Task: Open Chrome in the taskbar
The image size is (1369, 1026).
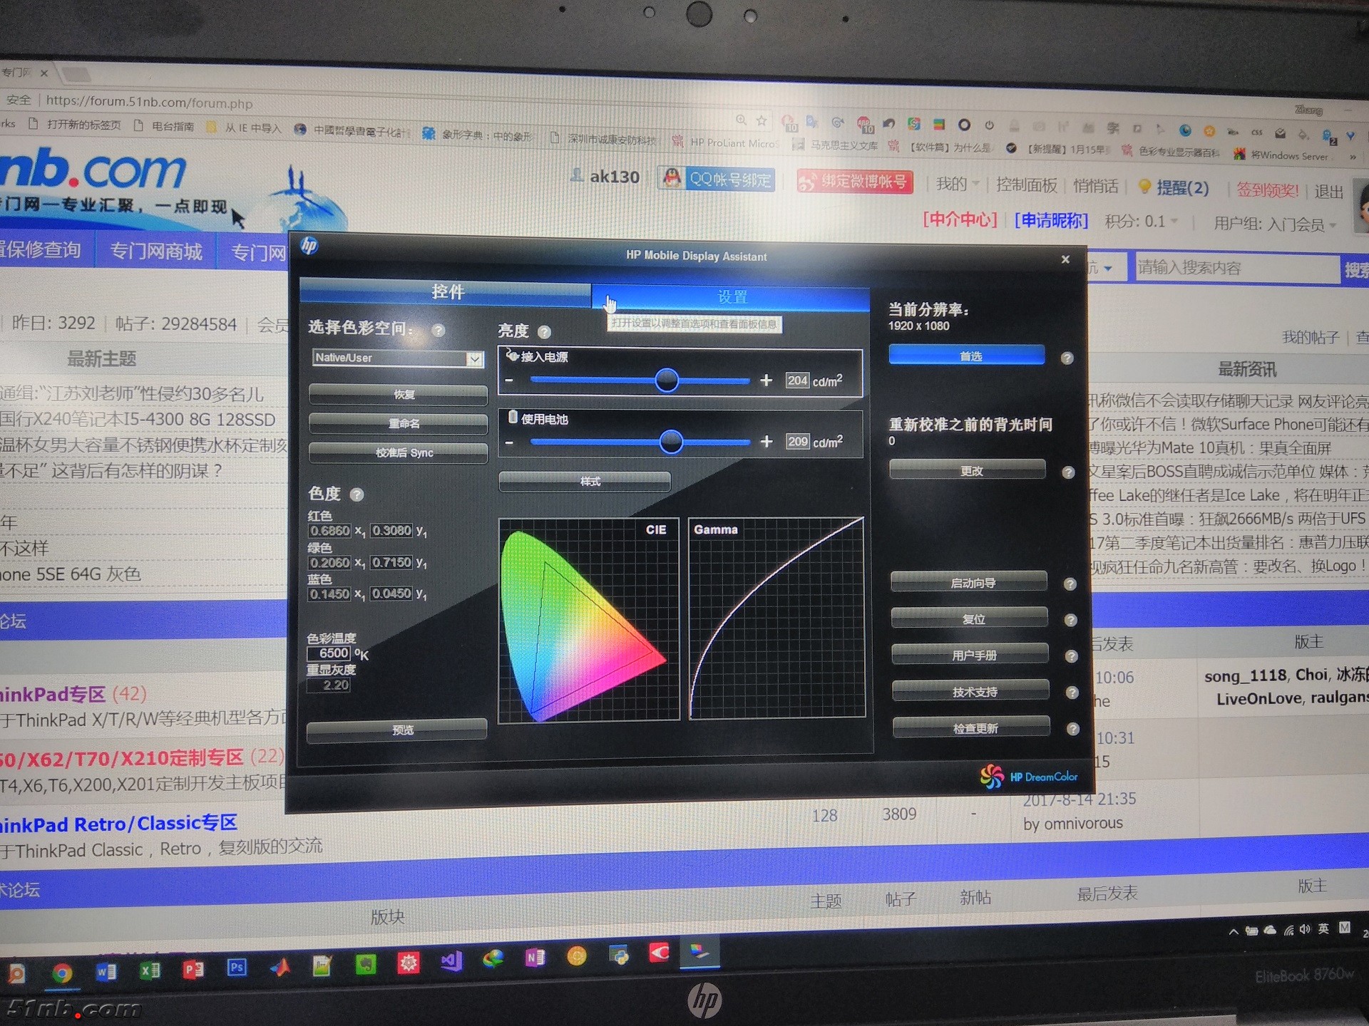Action: (x=62, y=973)
